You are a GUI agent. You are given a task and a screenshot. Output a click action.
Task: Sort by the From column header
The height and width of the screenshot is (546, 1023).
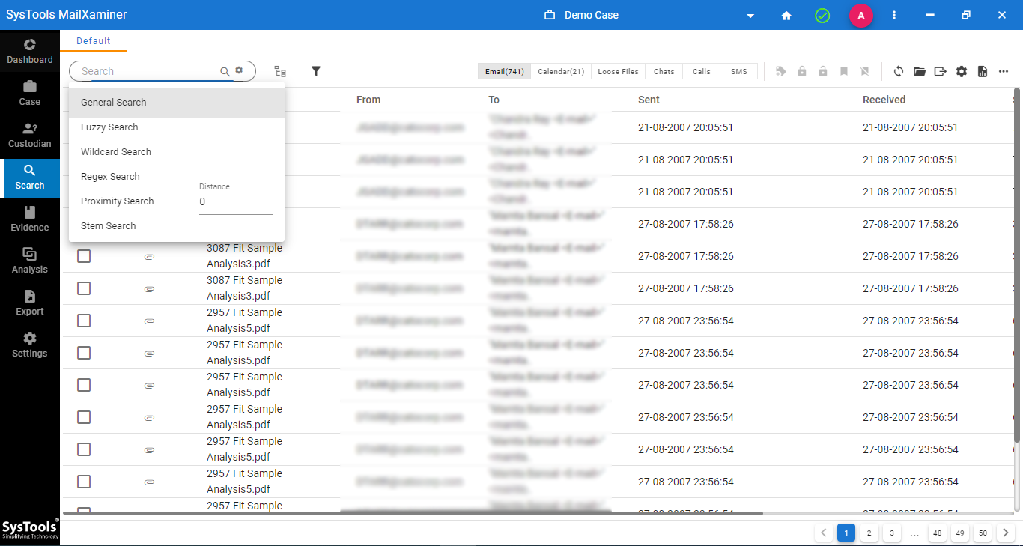[368, 100]
